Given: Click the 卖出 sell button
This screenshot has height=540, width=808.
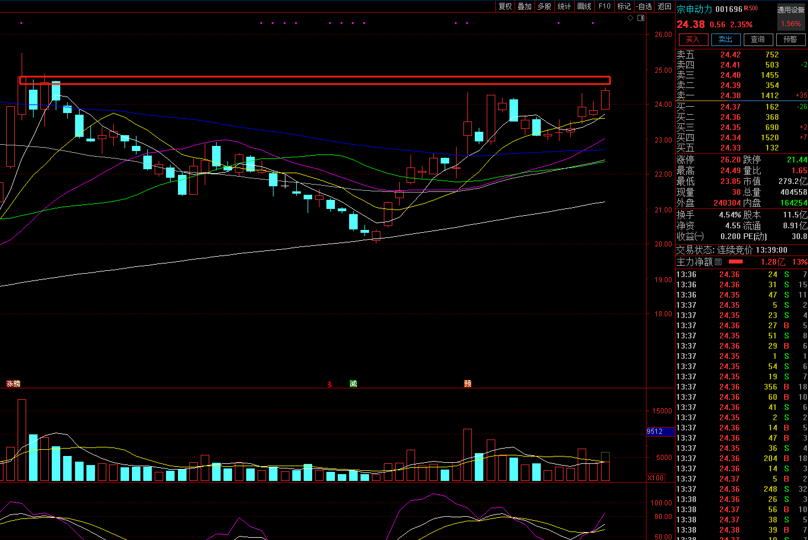Looking at the screenshot, I should click(x=726, y=40).
